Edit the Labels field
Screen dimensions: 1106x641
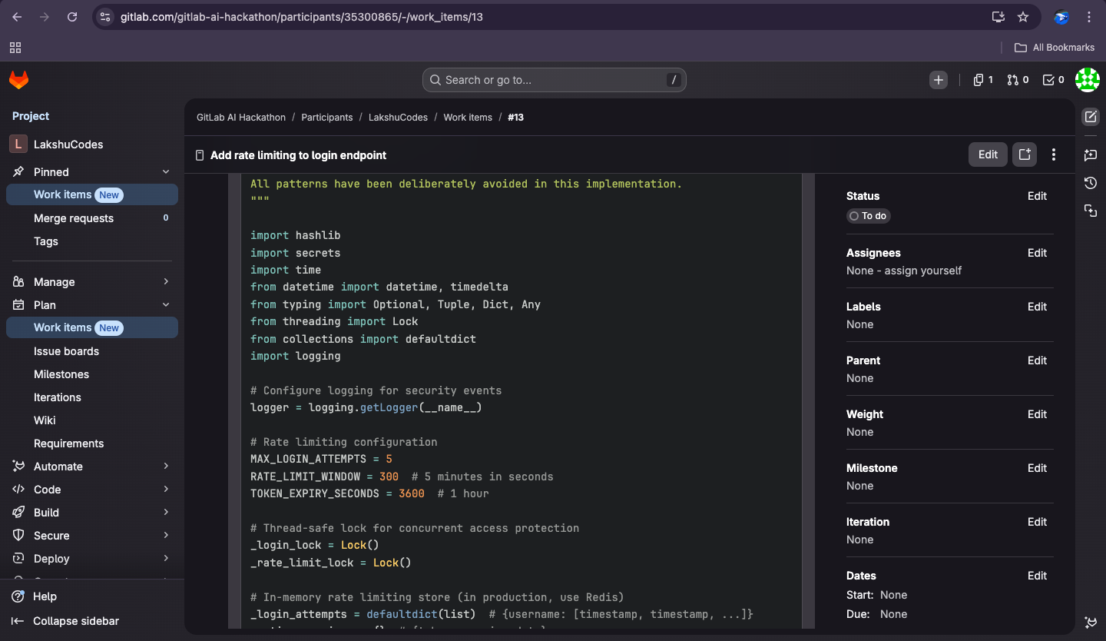click(1037, 307)
